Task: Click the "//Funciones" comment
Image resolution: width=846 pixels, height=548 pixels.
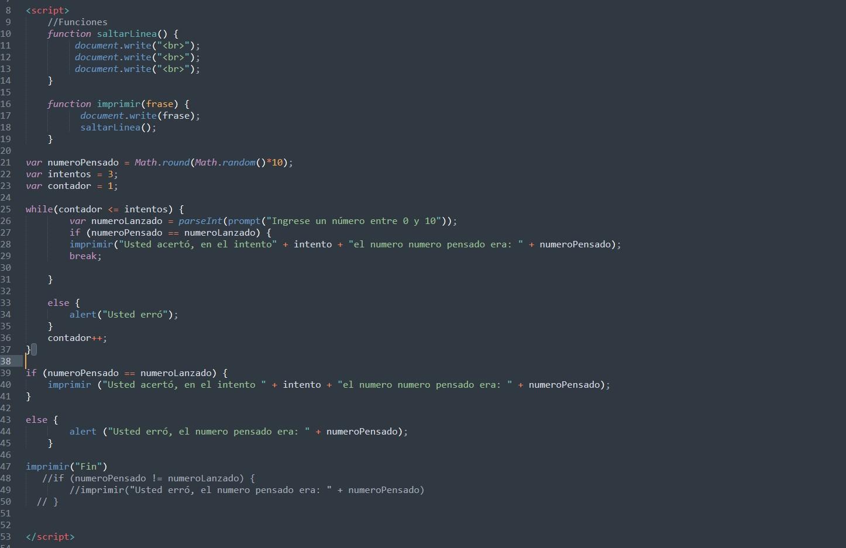Action: click(x=78, y=22)
